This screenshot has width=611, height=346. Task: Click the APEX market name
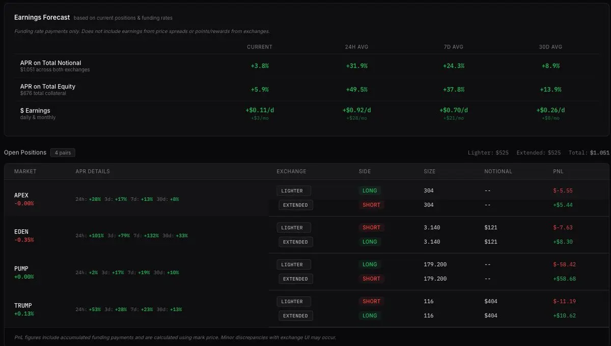click(21, 195)
